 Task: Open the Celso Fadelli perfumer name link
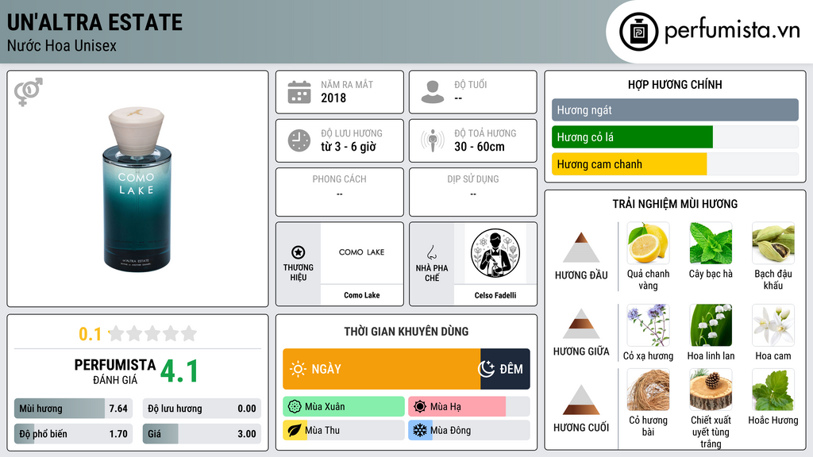coord(495,295)
